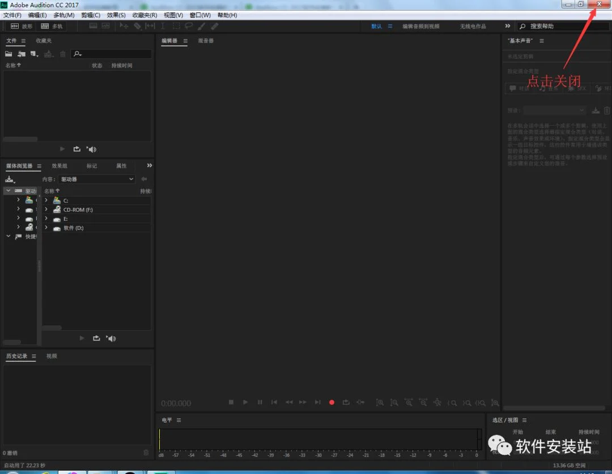612x474 pixels.
Task: Click the horizontal scrollbar in Files panel
Action: [x=20, y=139]
